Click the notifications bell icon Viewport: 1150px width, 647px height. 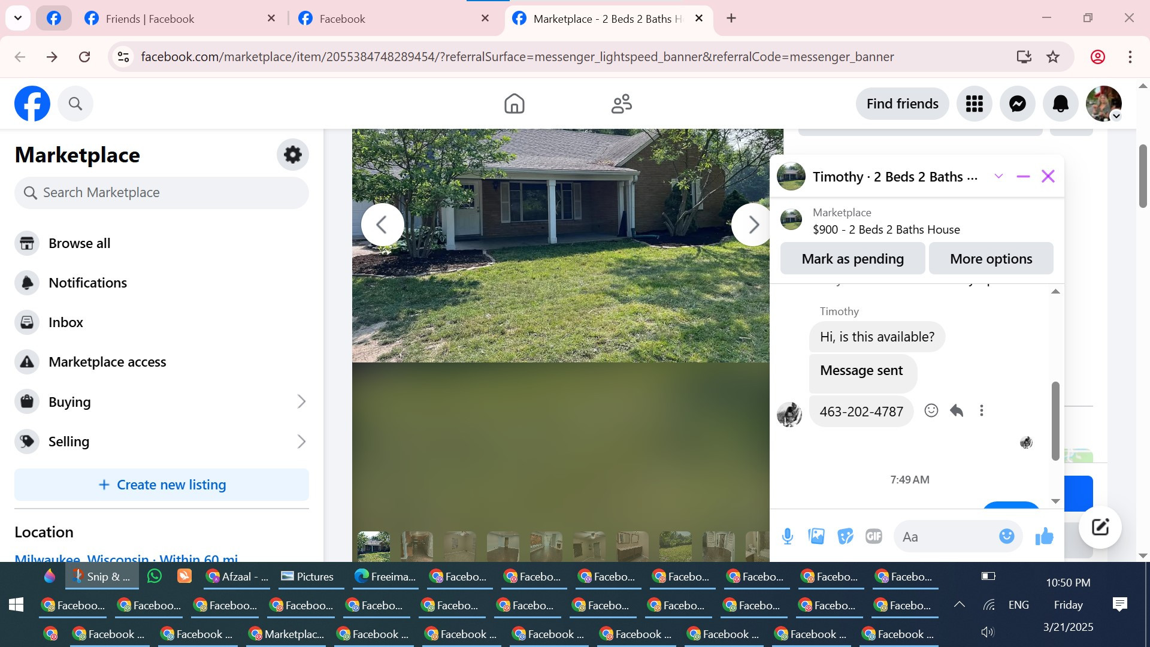point(1060,104)
